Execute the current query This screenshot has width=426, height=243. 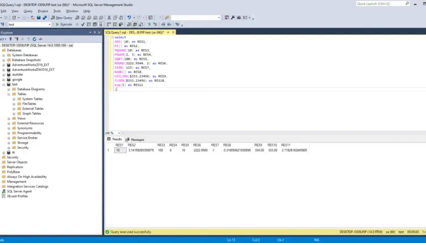point(64,24)
